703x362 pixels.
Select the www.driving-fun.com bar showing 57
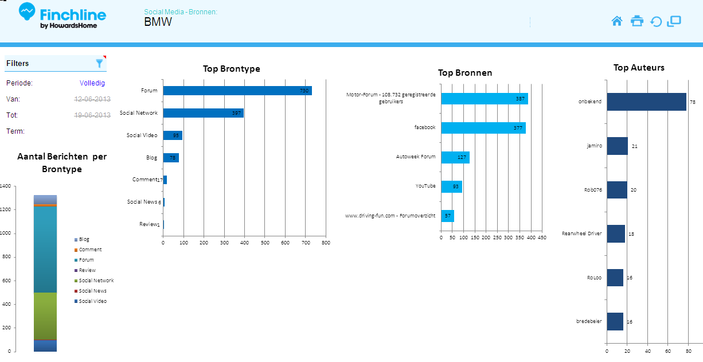pyautogui.click(x=447, y=216)
